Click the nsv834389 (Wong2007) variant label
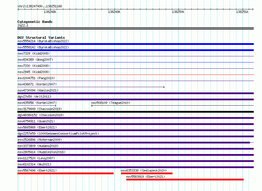This screenshot has height=191, width=262. [35, 60]
